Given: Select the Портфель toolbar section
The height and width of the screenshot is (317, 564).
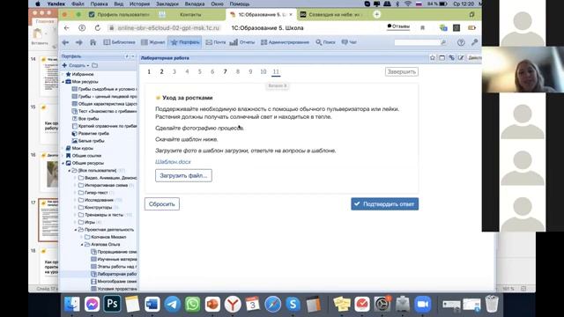Looking at the screenshot, I should click(x=185, y=42).
